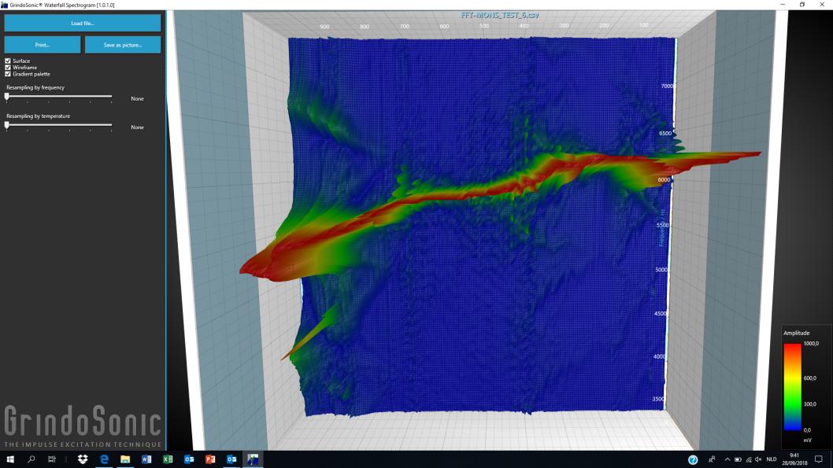Toggle the Gradient palette checkbox

(x=8, y=74)
